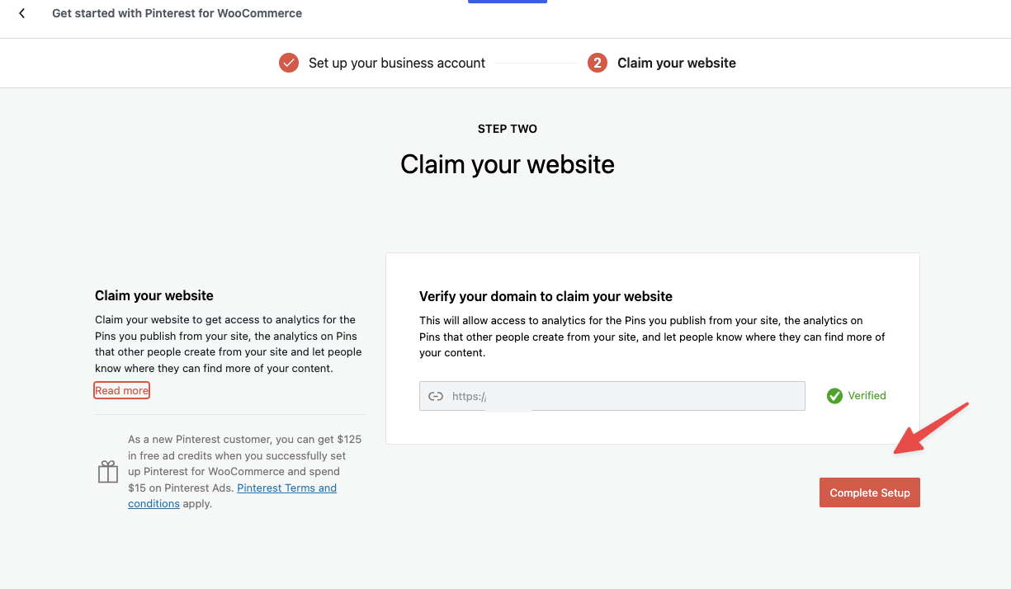Select the red step 2 number badge
The height and width of the screenshot is (589, 1011).
click(597, 62)
